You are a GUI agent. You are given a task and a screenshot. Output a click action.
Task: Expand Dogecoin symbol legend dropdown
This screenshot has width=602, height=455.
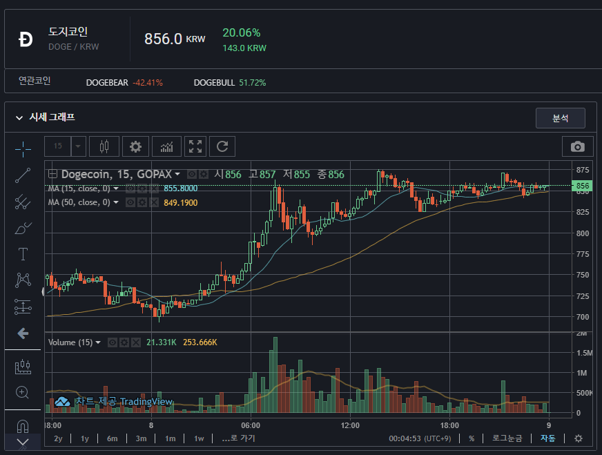tap(177, 174)
